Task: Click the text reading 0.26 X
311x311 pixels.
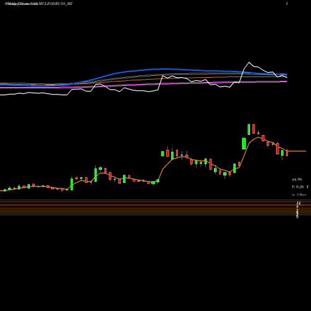Action: (x=302, y=187)
